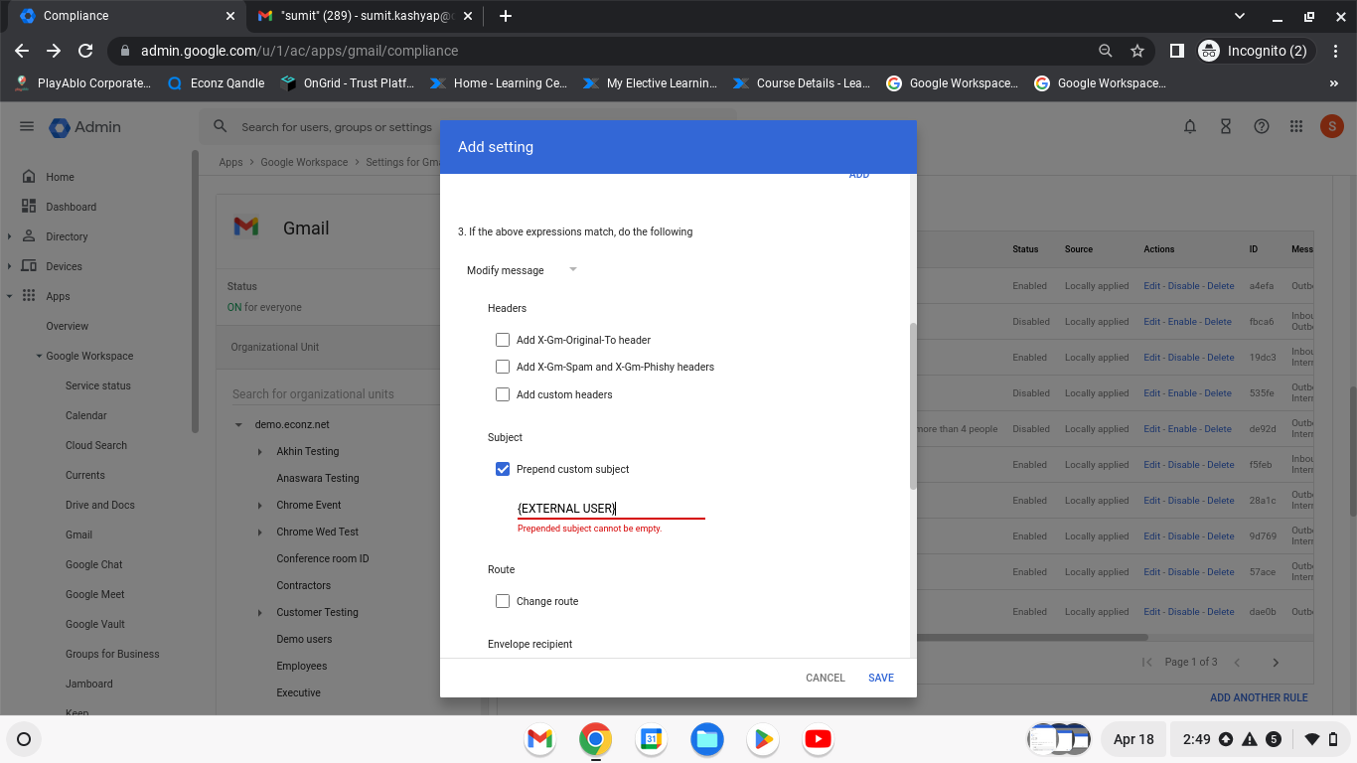Image resolution: width=1357 pixels, height=763 pixels.
Task: Open Gmail in the Workspace sidebar list
Action: click(78, 534)
